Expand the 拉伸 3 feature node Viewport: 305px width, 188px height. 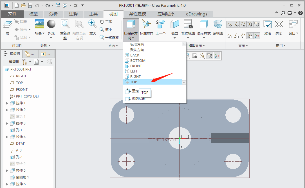coord(7,123)
